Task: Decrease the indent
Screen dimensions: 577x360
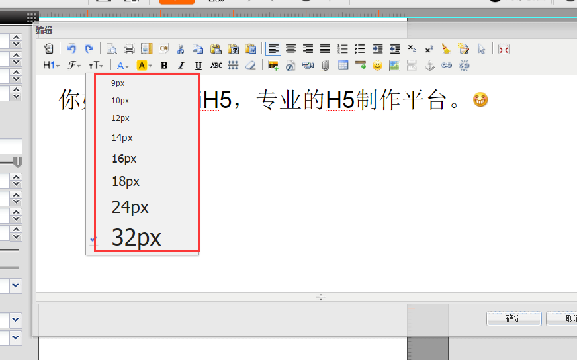Action: pos(394,48)
